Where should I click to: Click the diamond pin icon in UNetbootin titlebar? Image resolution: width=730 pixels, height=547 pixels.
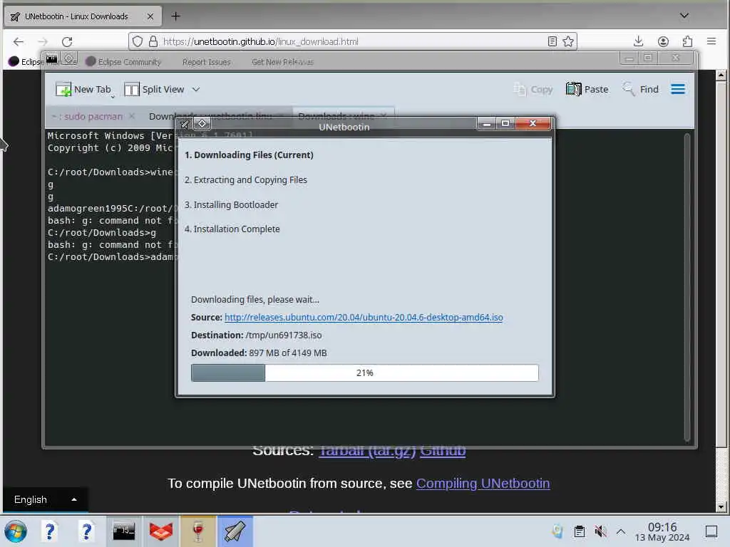(x=202, y=124)
